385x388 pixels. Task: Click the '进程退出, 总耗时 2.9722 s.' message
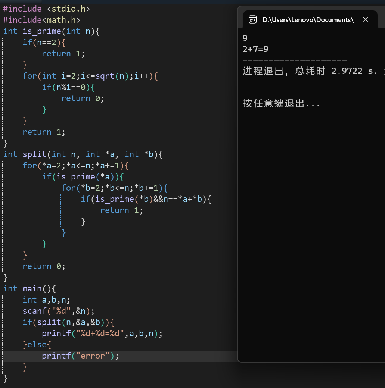(310, 71)
